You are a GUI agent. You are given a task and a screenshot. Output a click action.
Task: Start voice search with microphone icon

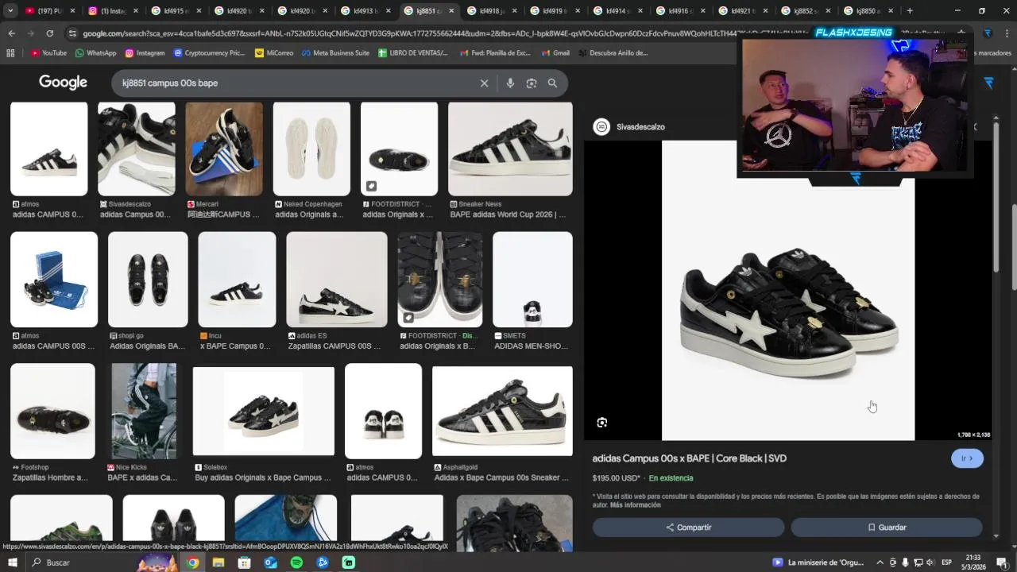(x=510, y=83)
